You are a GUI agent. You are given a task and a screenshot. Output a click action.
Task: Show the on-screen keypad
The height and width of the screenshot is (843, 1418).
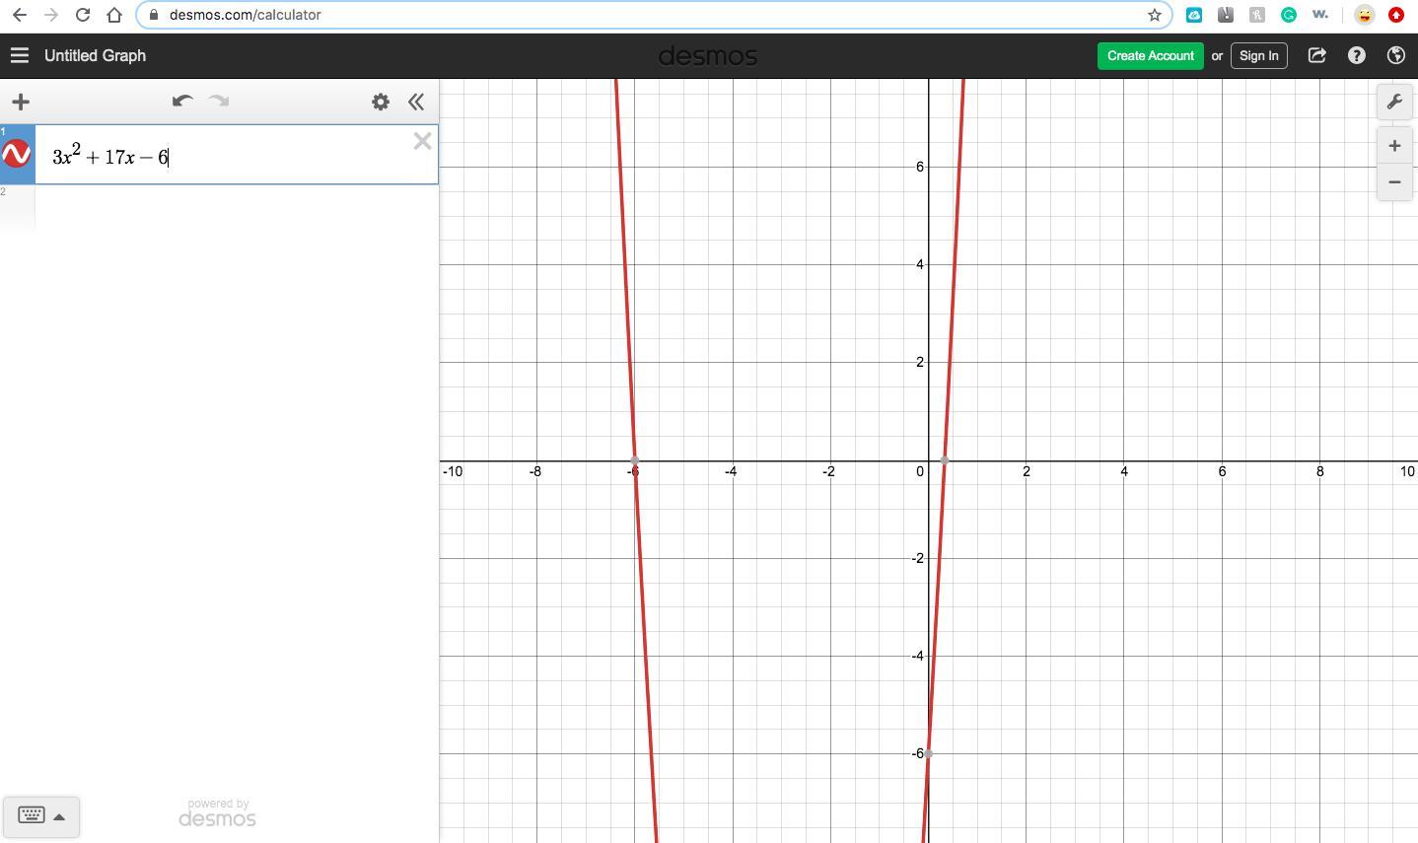point(32,815)
